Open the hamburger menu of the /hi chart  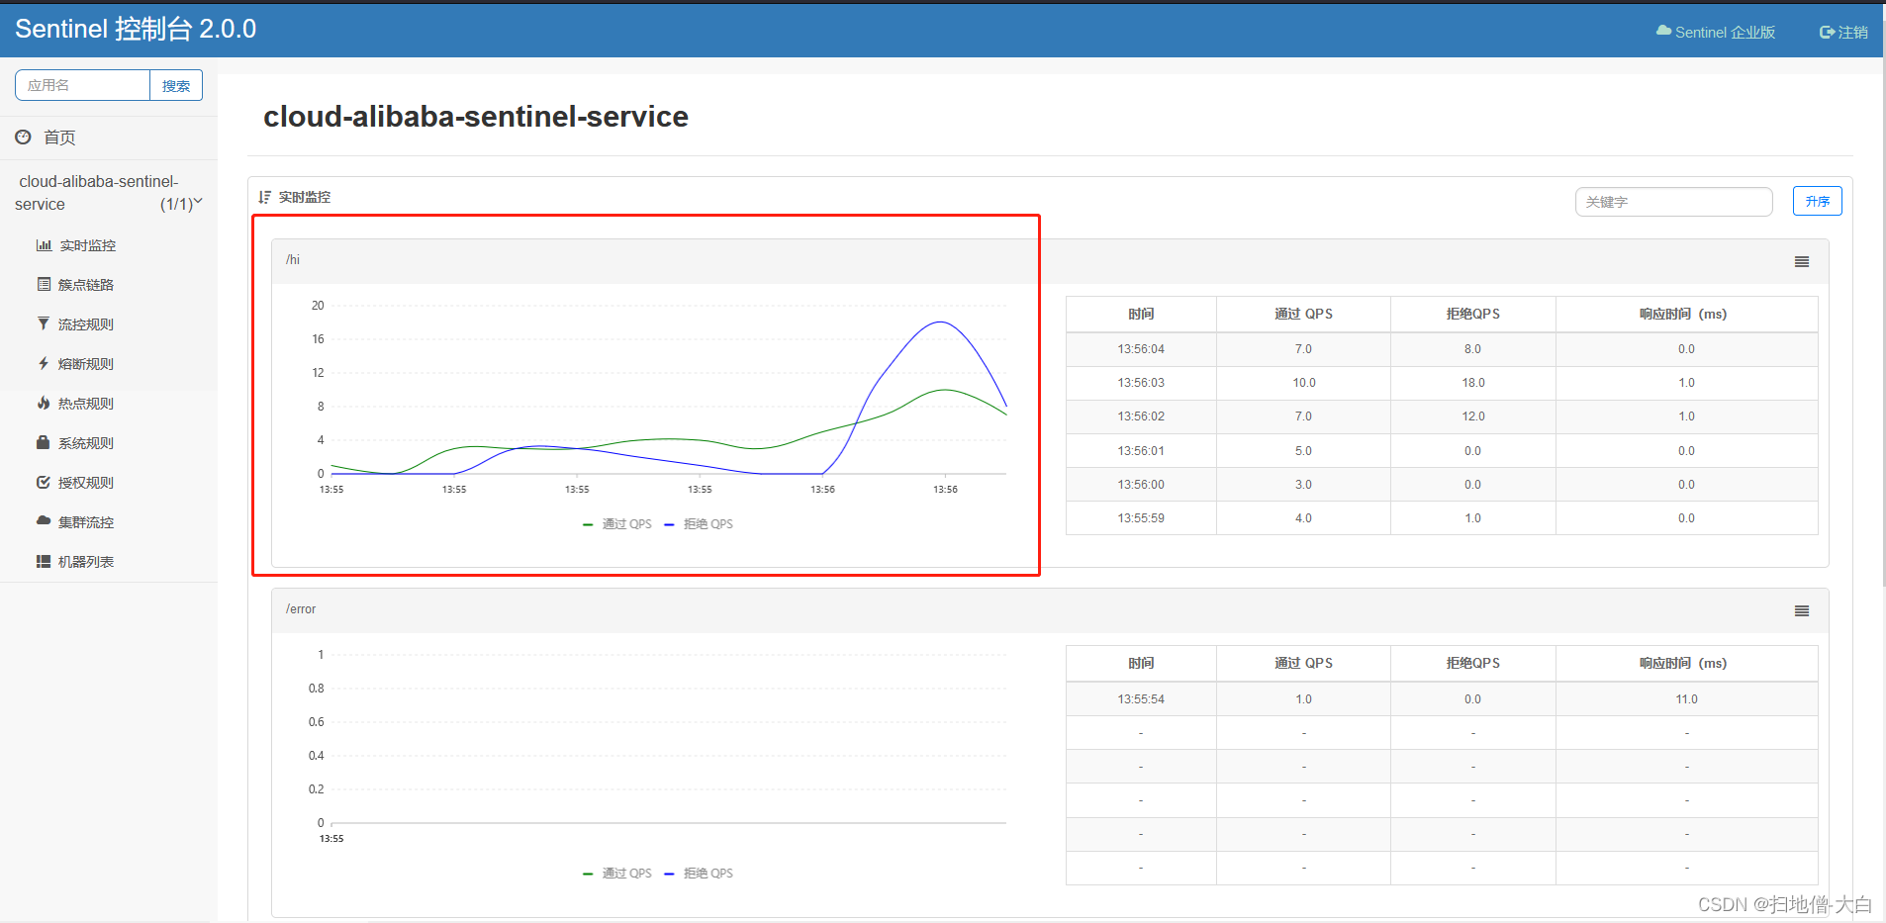click(1802, 262)
